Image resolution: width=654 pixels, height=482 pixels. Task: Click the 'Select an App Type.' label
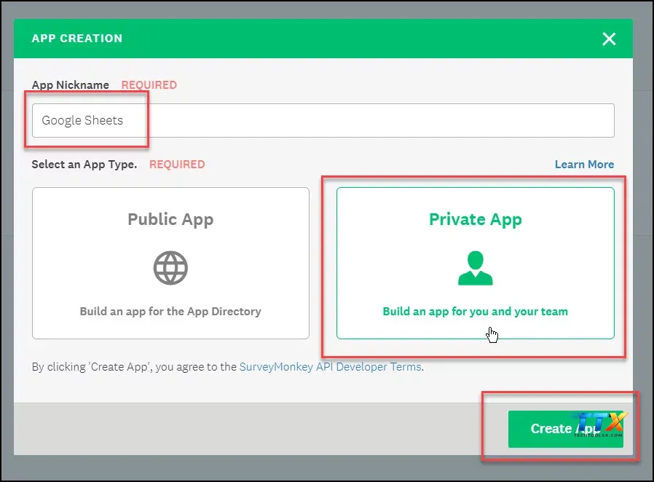tap(84, 165)
